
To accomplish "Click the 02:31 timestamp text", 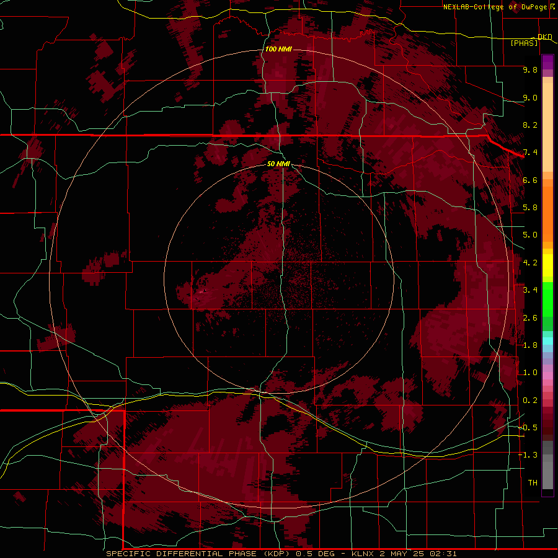I will click(x=443, y=554).
